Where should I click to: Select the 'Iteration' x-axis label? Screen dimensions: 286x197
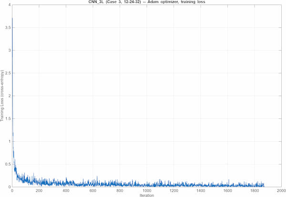[147, 196]
